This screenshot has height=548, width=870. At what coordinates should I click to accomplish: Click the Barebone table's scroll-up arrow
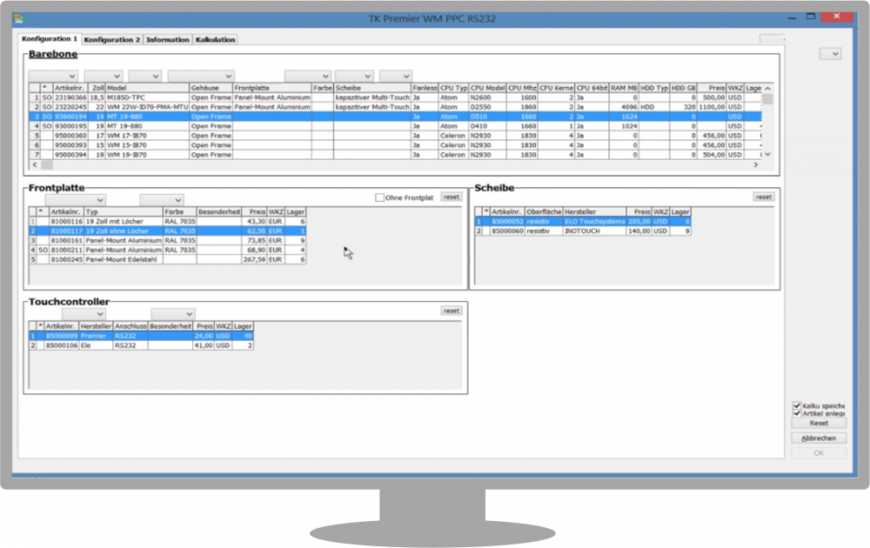coord(766,89)
